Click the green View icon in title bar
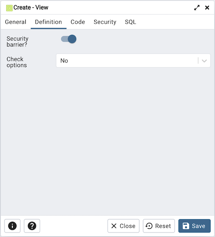Viewport: 215px width, 237px height. [x=9, y=8]
